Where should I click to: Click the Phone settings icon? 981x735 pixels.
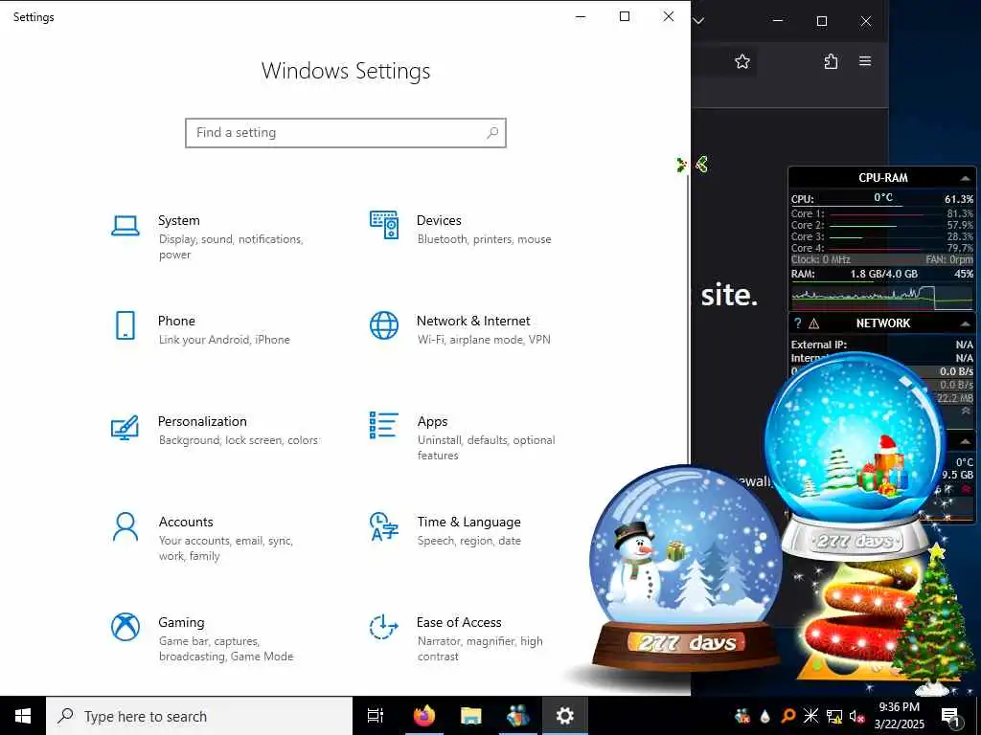(125, 325)
